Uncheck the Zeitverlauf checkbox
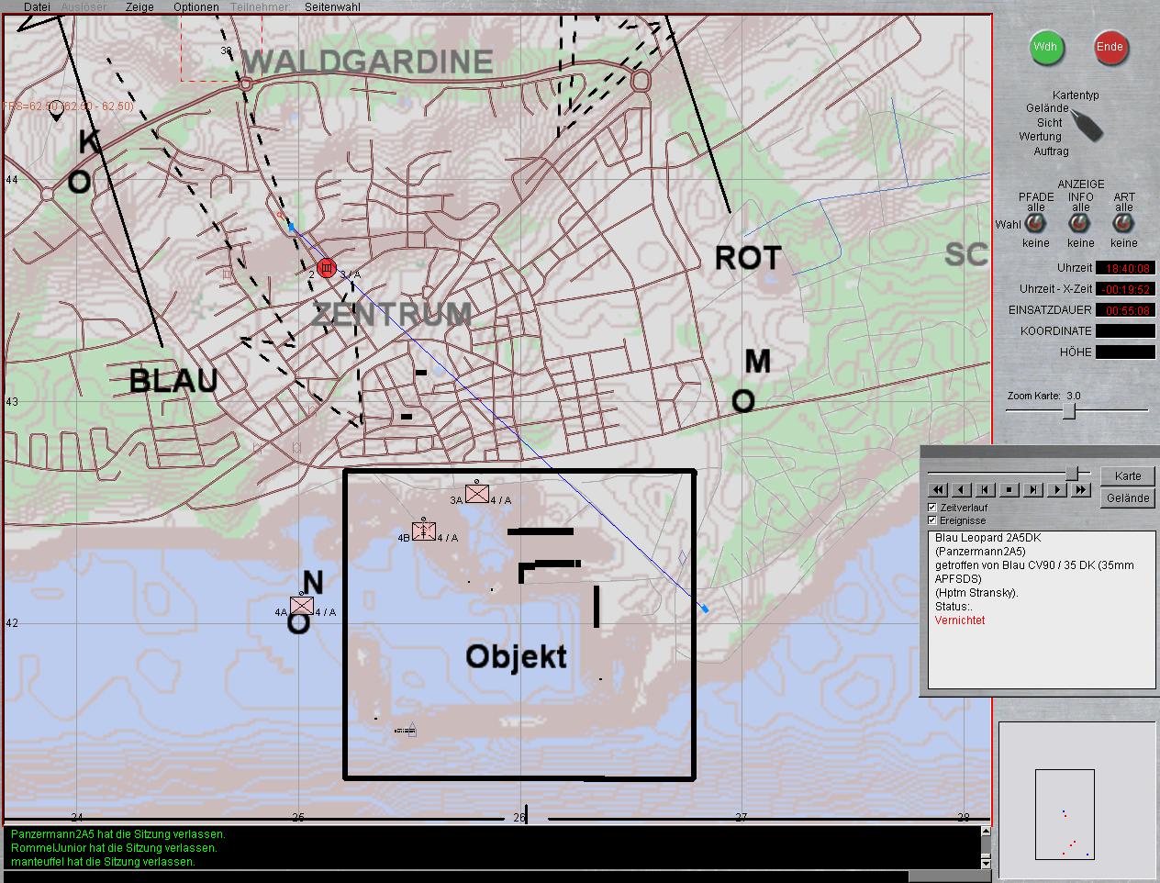 coord(932,508)
